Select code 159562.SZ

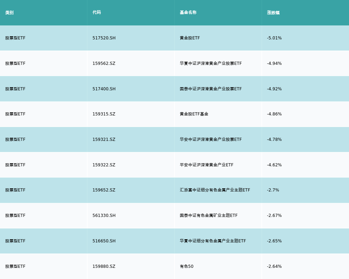(x=104, y=63)
